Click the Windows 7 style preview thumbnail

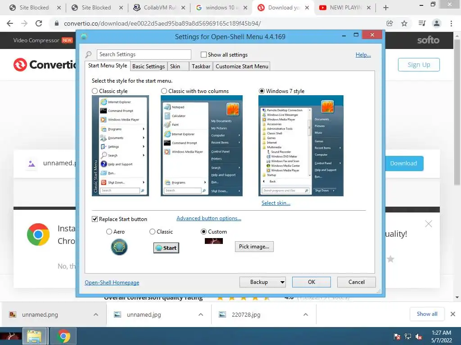[x=301, y=146]
